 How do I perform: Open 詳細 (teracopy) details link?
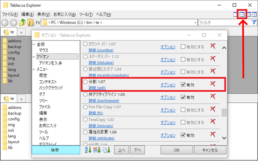tap(101, 126)
